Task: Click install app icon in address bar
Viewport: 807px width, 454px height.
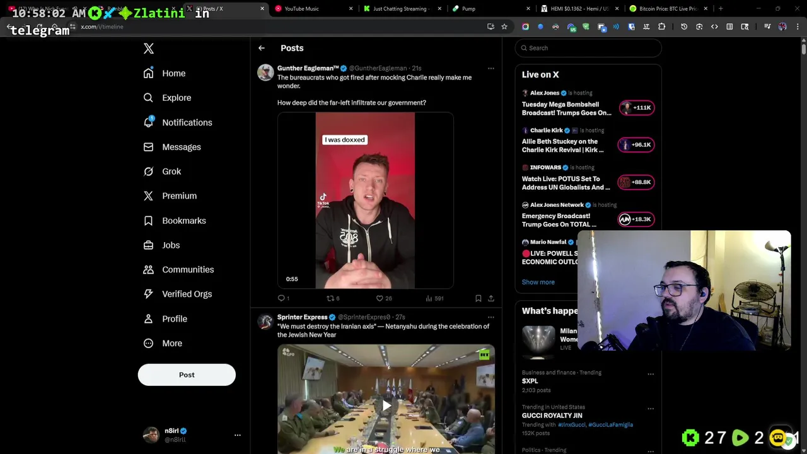Action: [491, 26]
